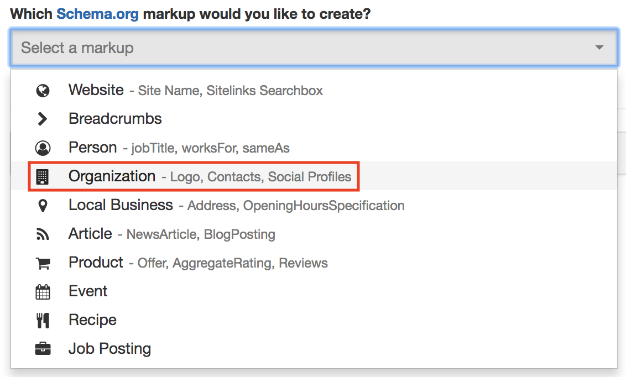Click the user avatar icon beside Person

click(43, 148)
